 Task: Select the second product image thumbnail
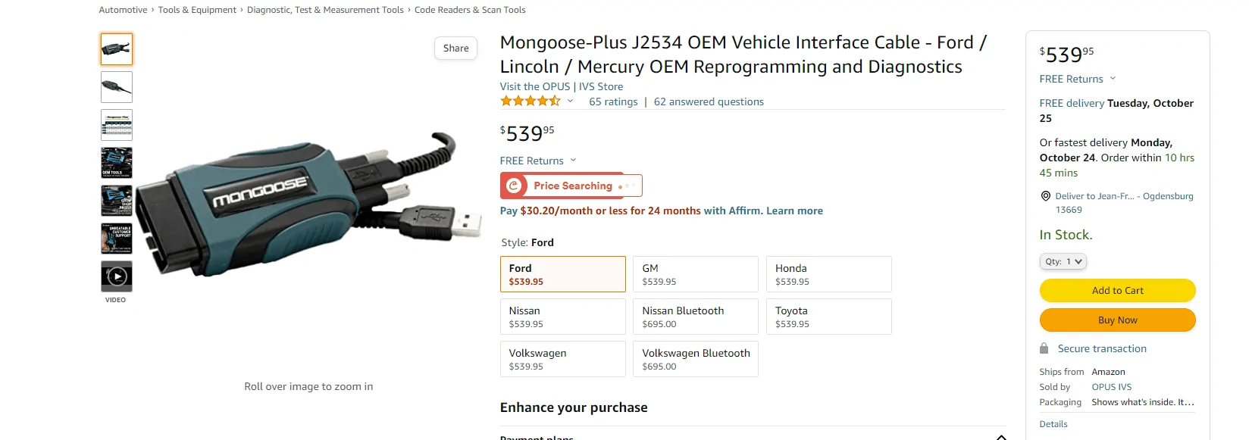pos(116,86)
